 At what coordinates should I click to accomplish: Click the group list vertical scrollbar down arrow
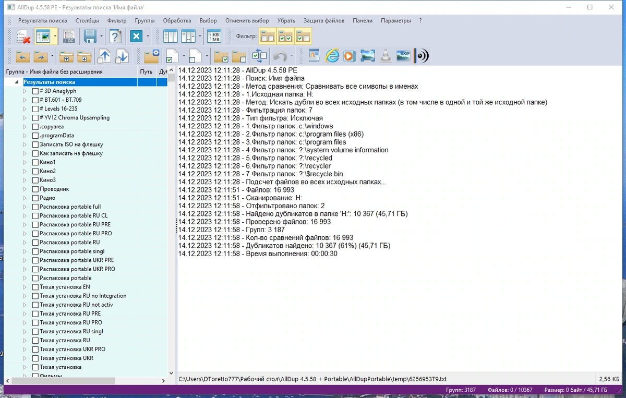click(x=171, y=373)
